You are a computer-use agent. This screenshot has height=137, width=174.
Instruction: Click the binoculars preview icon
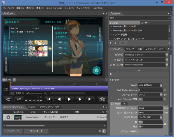click(102, 99)
